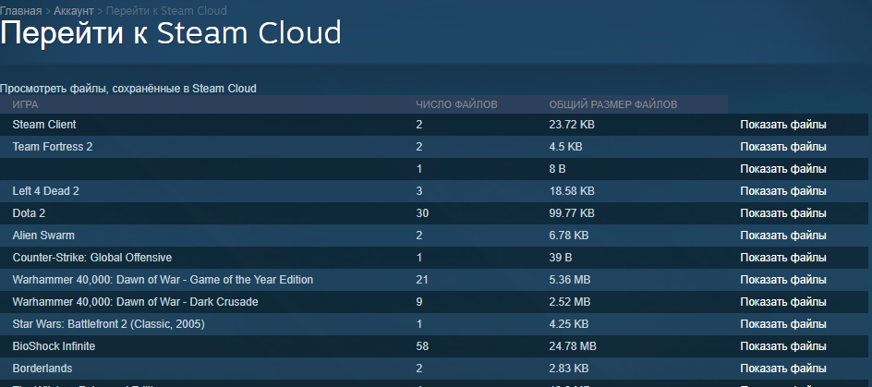
Task: Show files for Steam Client
Action: coord(783,125)
